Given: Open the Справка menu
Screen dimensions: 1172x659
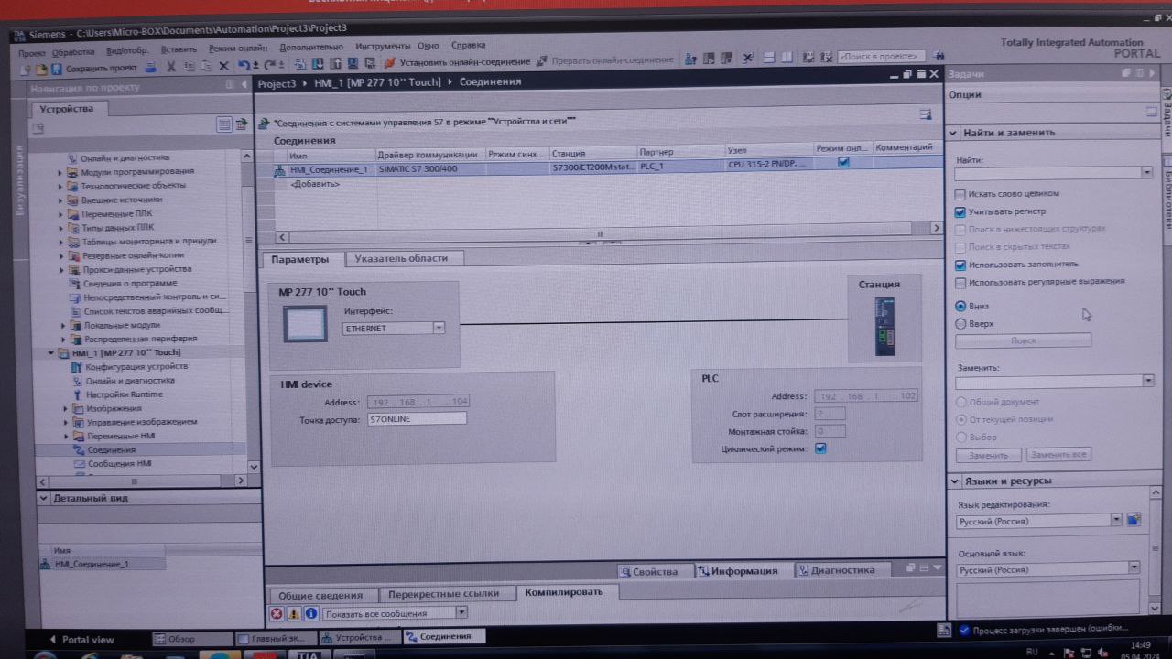Looking at the screenshot, I should point(469,45).
